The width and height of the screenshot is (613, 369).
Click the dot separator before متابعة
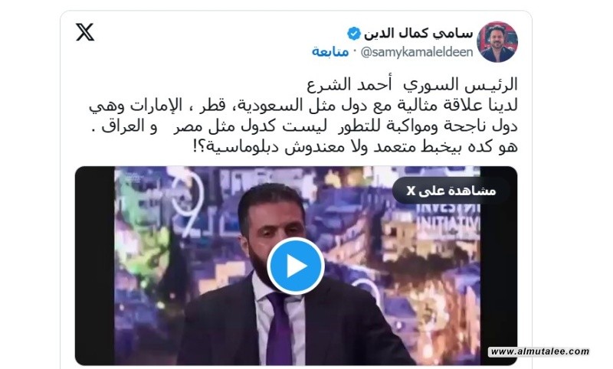click(x=355, y=52)
